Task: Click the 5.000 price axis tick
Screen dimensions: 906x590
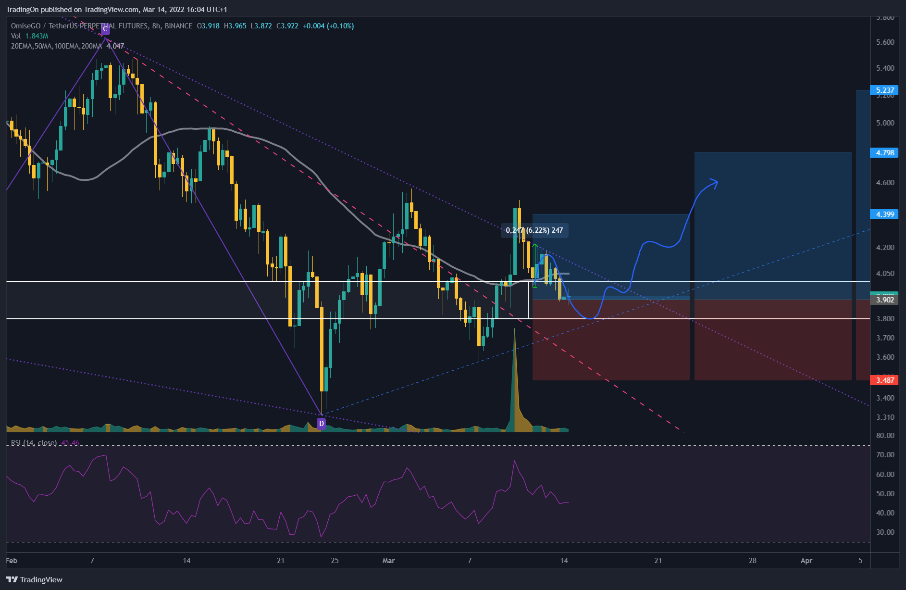Action: coord(885,123)
